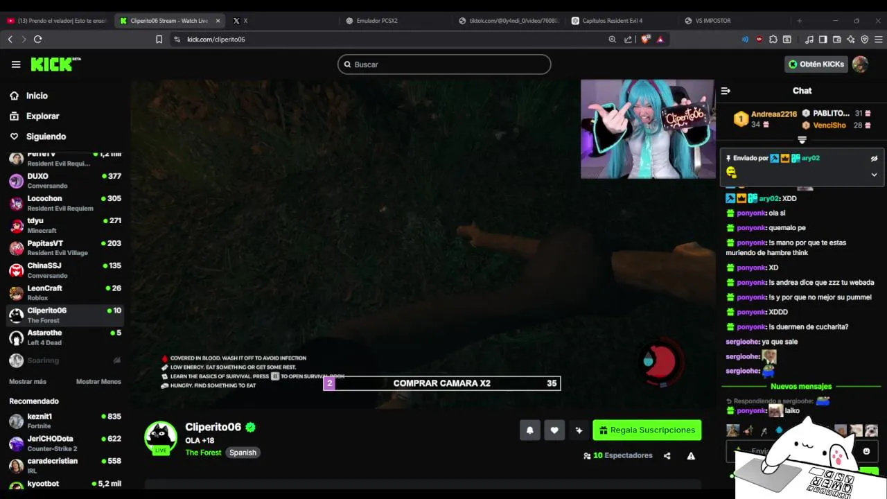Reload the page
This screenshot has width=887, height=499.
pyautogui.click(x=37, y=40)
